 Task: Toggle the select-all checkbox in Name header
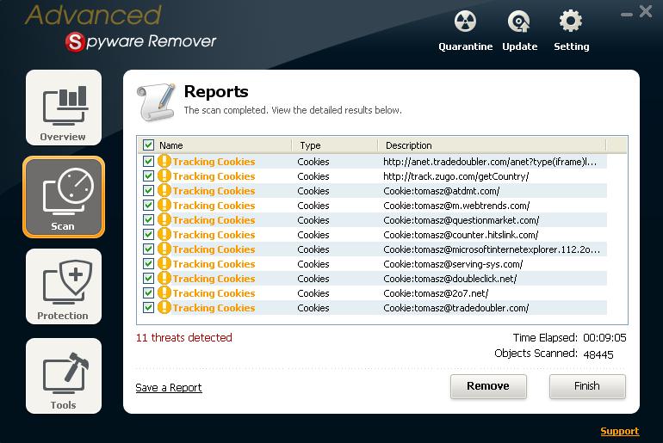148,145
